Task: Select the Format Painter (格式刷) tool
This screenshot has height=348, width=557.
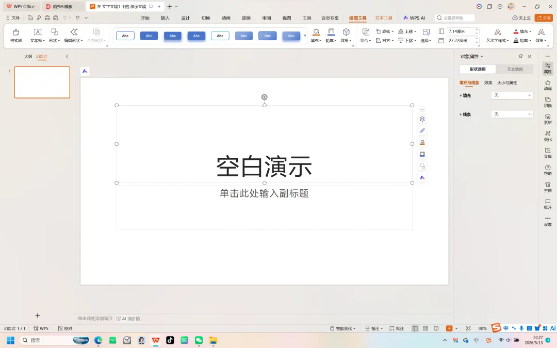Action: (15, 36)
